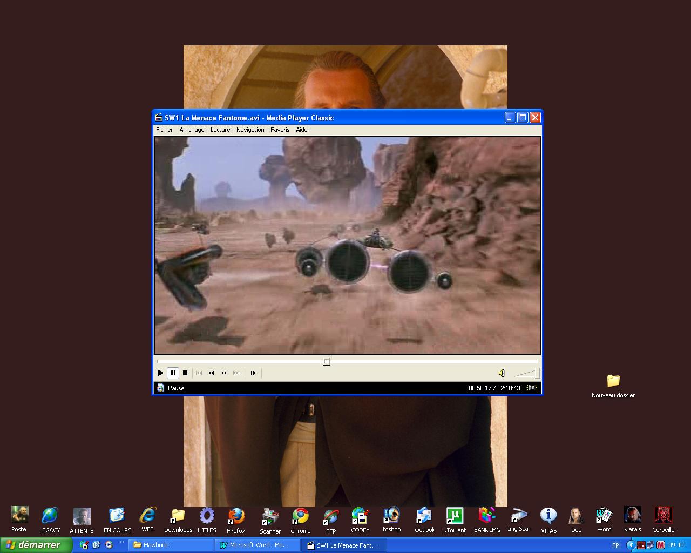Expand the quick launch chevron in taskbar
This screenshot has width=691, height=553.
click(x=122, y=542)
